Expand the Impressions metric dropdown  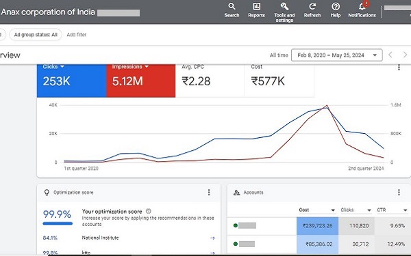[147, 67]
